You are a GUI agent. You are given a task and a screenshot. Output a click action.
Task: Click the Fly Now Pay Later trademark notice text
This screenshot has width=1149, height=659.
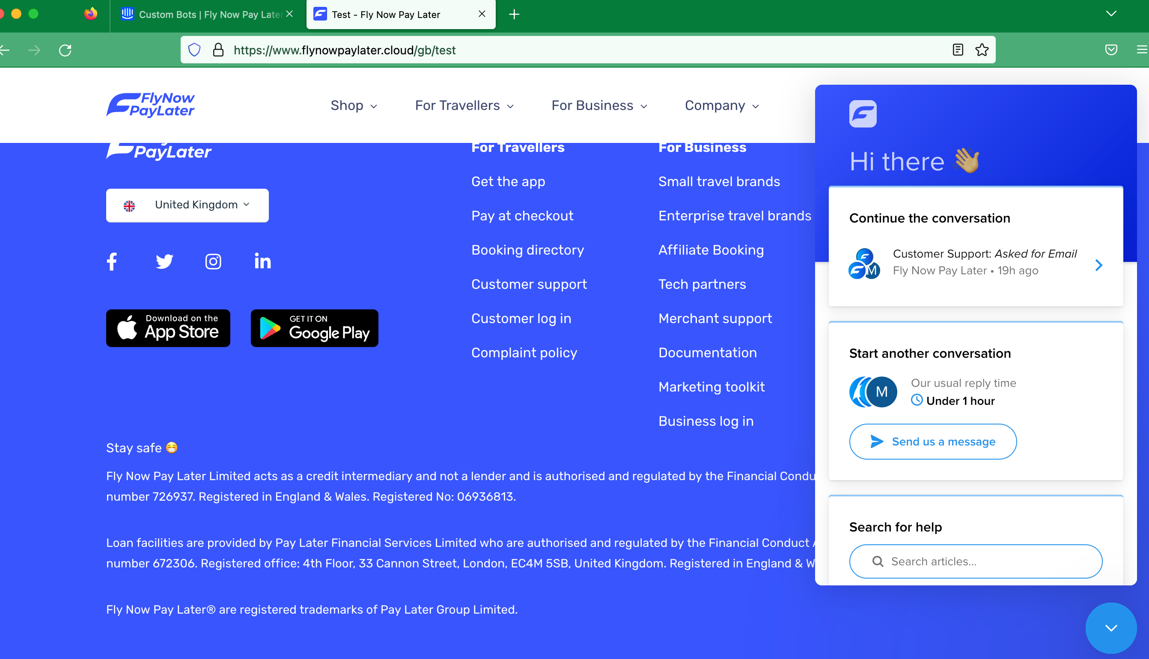point(312,610)
